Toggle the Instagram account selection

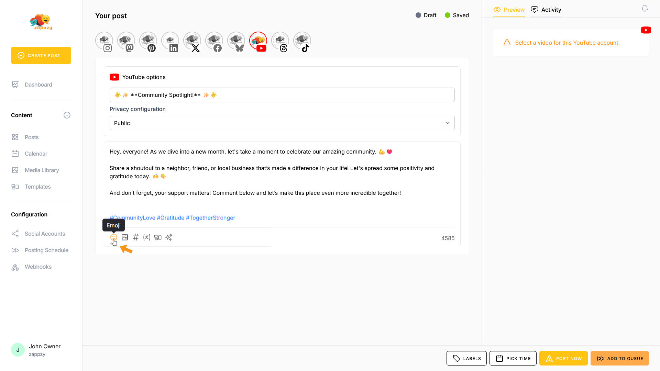coord(104,42)
